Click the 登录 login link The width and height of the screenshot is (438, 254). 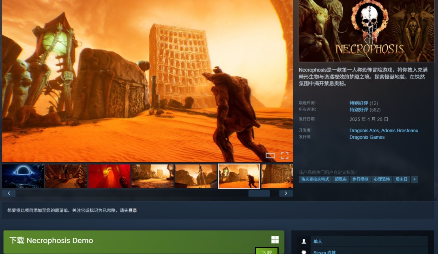click(133, 211)
